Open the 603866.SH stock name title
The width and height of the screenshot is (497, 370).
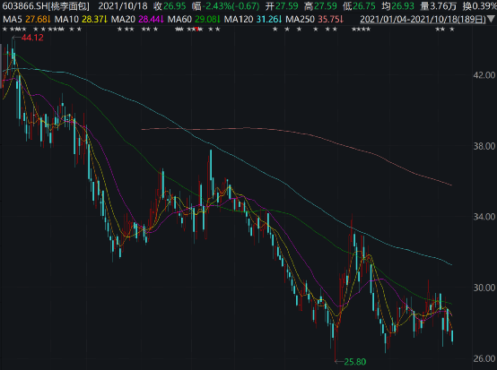(46, 6)
